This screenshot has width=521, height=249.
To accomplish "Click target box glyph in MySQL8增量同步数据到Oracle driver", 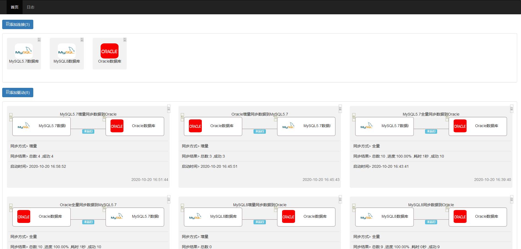I will [275, 208].
